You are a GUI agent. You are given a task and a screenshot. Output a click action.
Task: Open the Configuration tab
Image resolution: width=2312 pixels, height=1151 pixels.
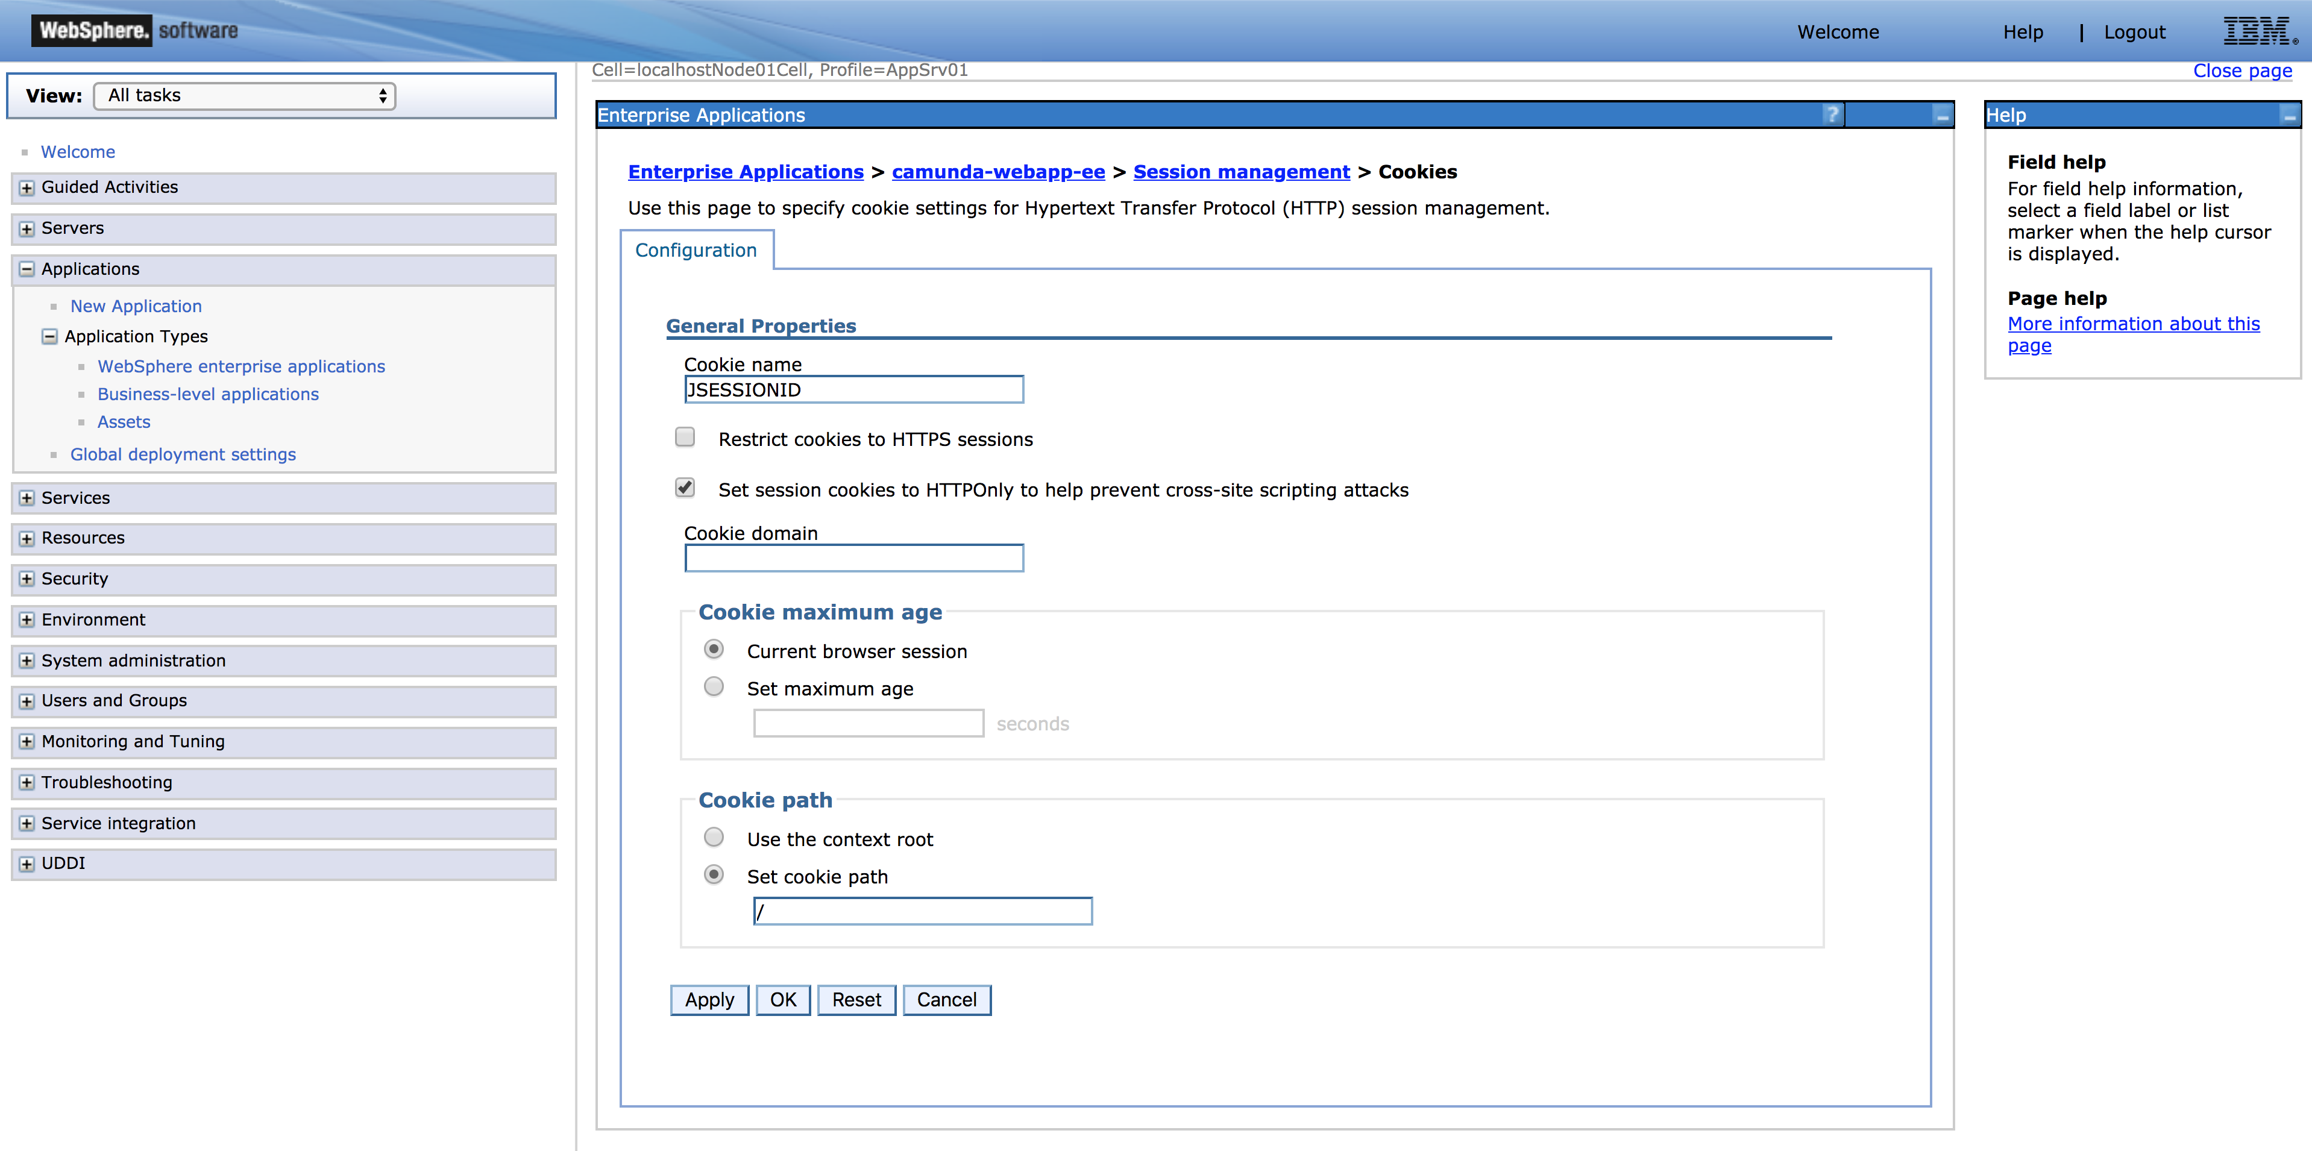point(697,250)
